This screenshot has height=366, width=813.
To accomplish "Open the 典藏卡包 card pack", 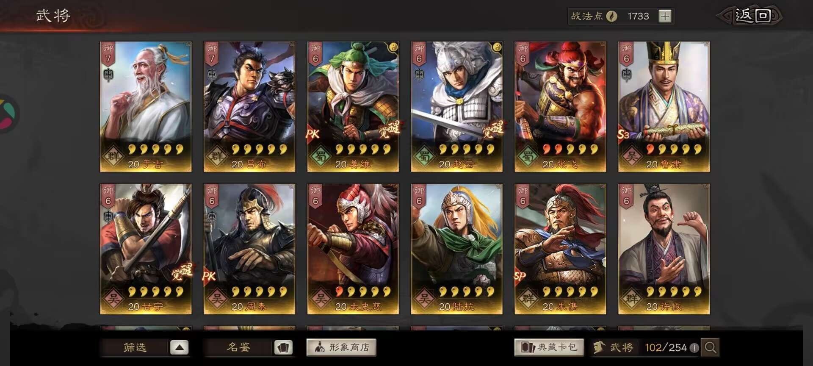I will point(549,347).
